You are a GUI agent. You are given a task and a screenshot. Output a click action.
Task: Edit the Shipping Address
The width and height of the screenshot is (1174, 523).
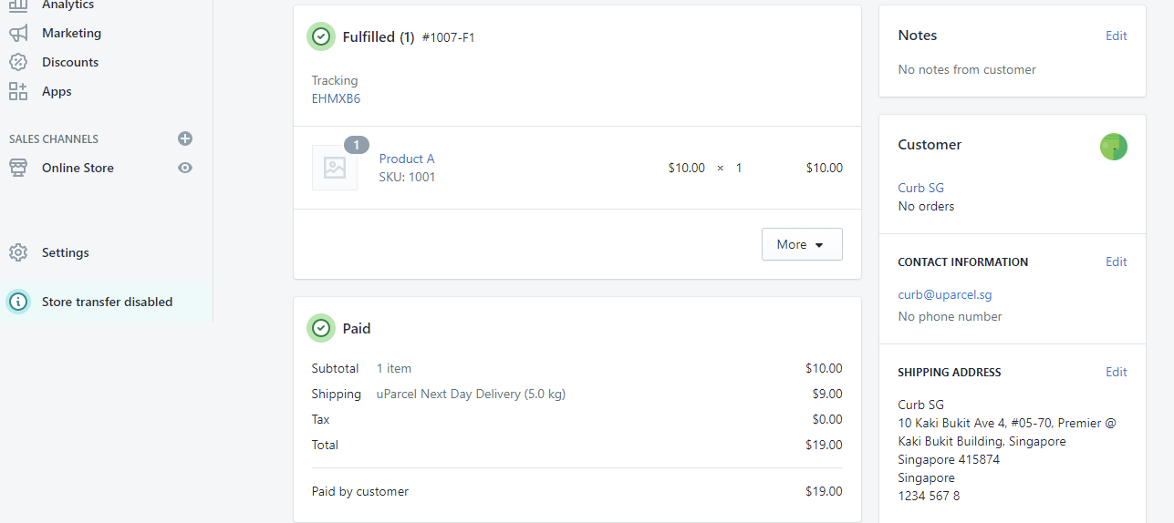pyautogui.click(x=1116, y=372)
